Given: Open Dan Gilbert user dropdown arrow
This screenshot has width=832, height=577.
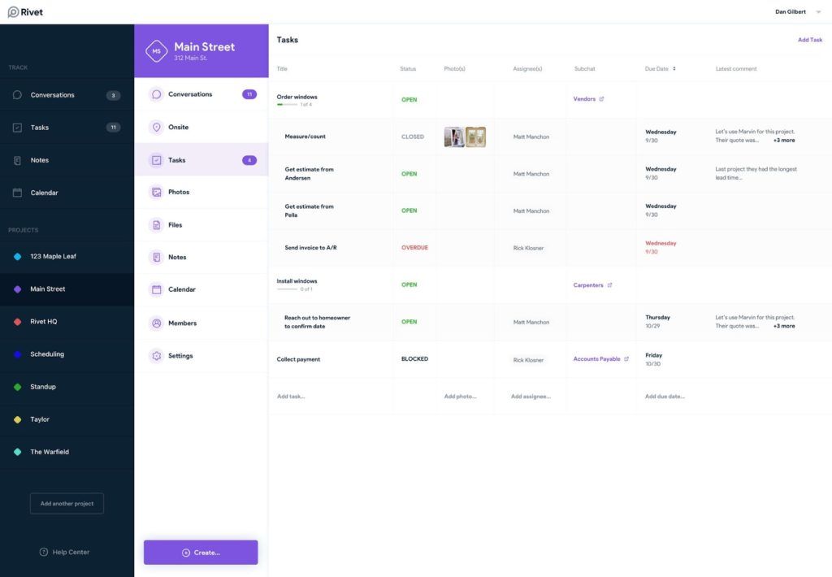Looking at the screenshot, I should tap(818, 11).
